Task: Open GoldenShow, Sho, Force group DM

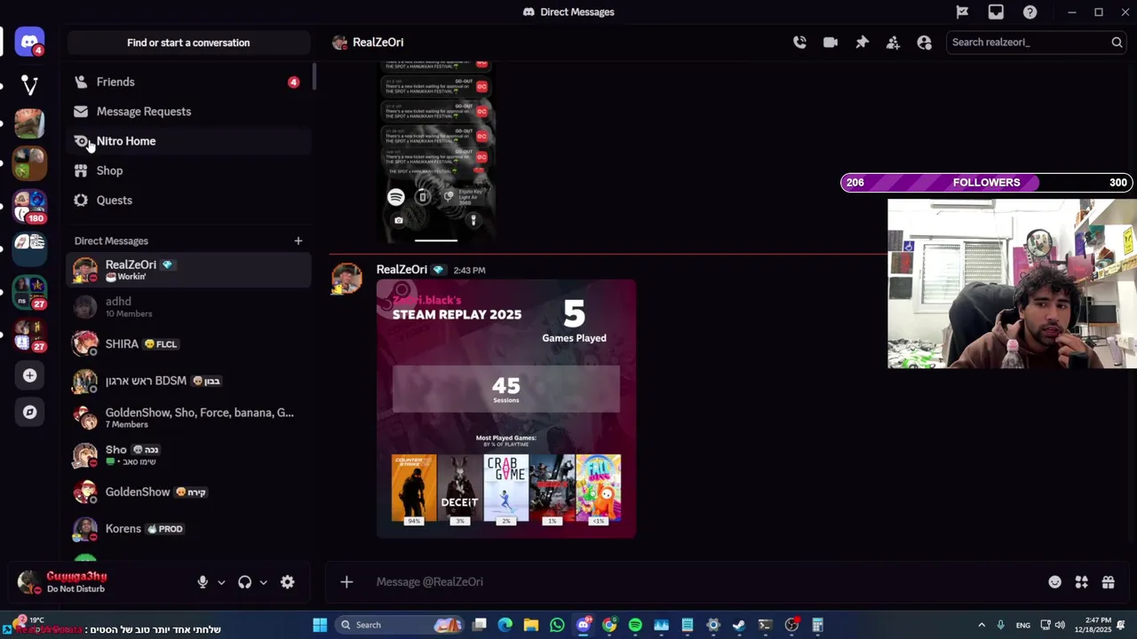Action: point(188,417)
